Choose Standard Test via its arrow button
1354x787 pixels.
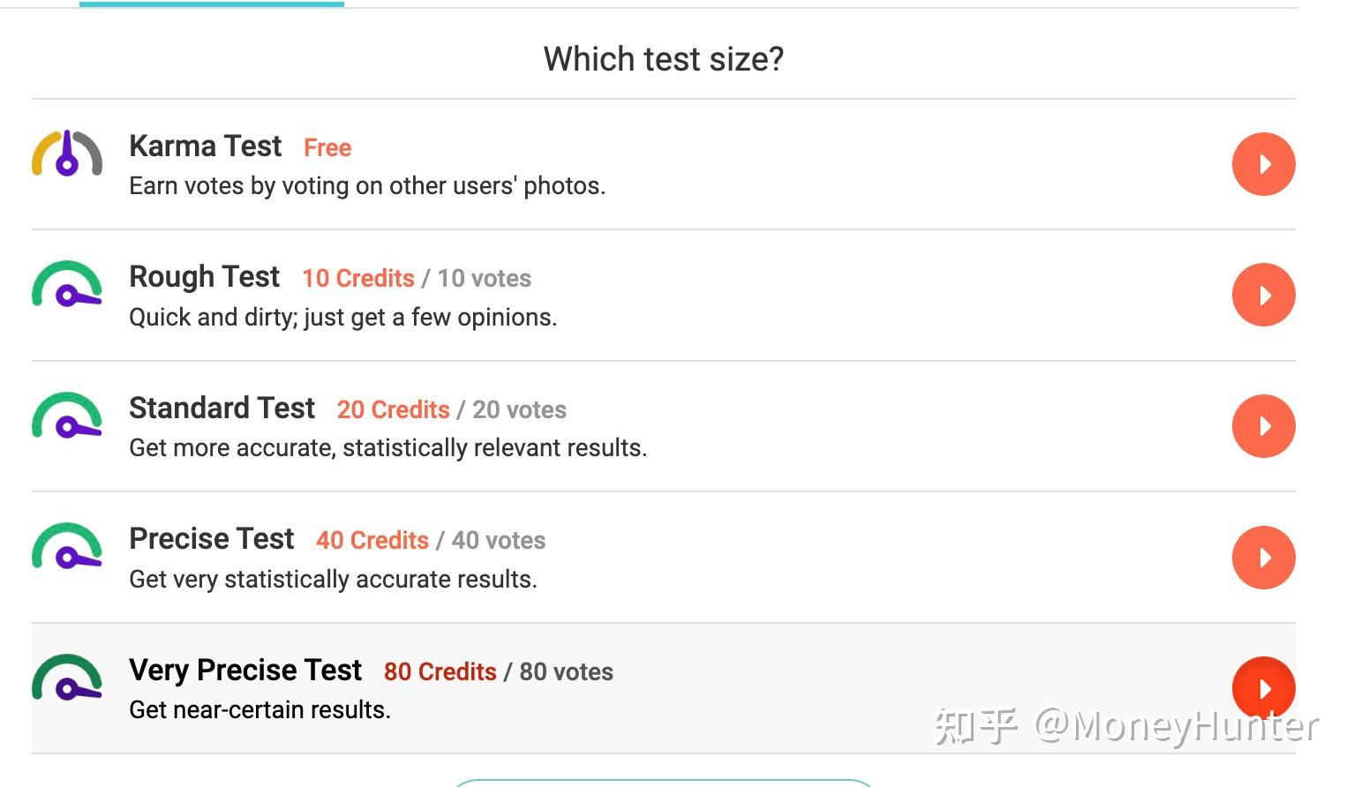coord(1263,426)
